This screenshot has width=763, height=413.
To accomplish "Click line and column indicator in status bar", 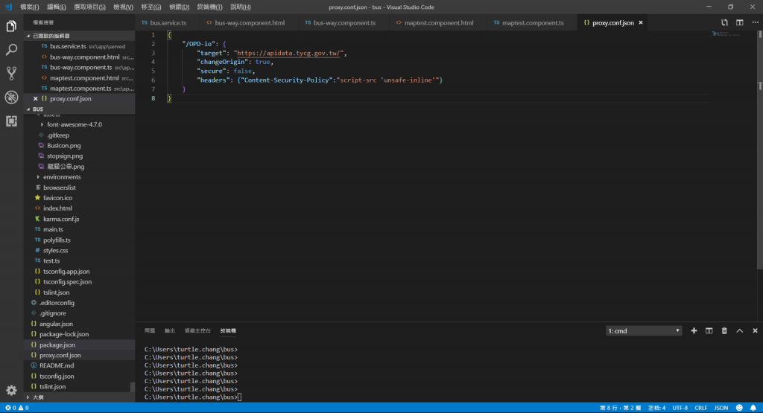I will click(x=621, y=408).
